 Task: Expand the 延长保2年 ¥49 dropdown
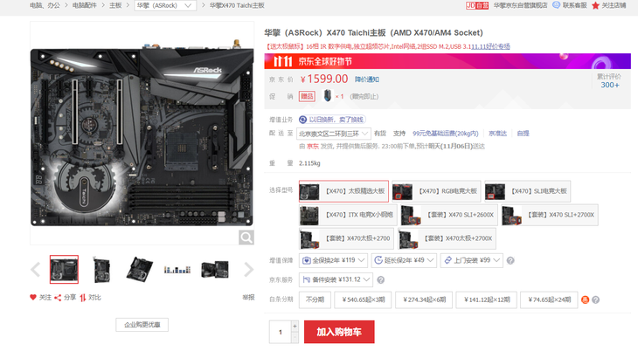(x=404, y=260)
